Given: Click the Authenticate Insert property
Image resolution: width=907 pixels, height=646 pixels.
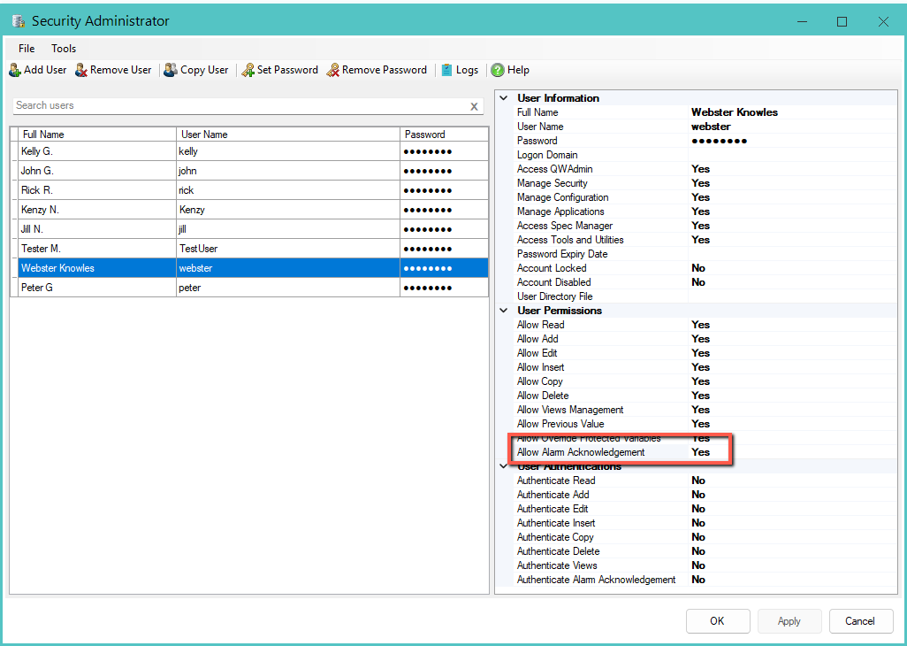Looking at the screenshot, I should (x=705, y=523).
